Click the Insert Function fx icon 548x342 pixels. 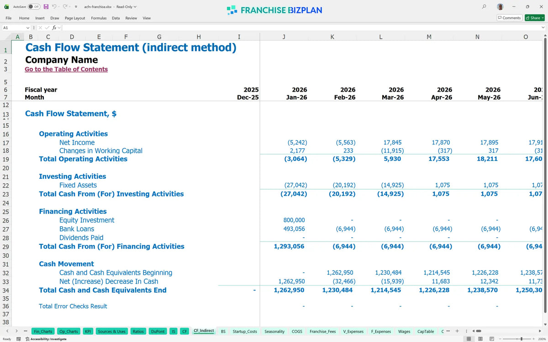(54, 28)
